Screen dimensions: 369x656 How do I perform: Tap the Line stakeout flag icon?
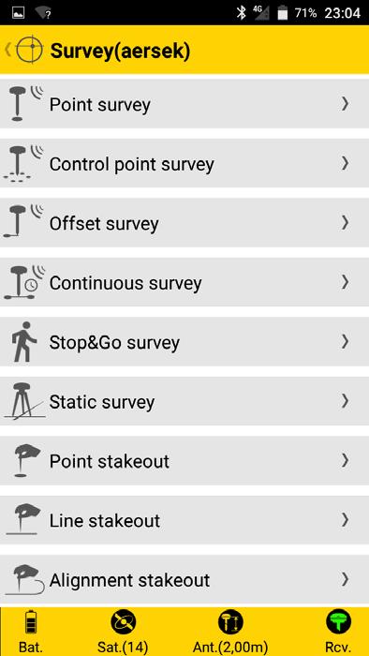click(x=24, y=519)
